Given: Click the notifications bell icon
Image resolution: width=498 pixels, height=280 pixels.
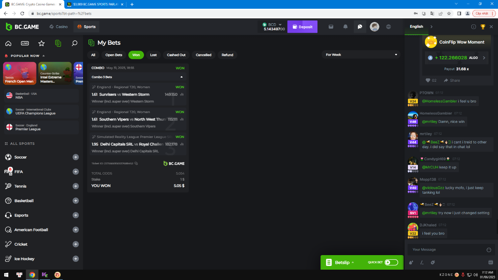Looking at the screenshot, I should 345,27.
